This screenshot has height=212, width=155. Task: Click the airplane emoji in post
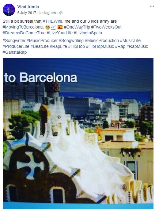pyautogui.click(x=53, y=27)
